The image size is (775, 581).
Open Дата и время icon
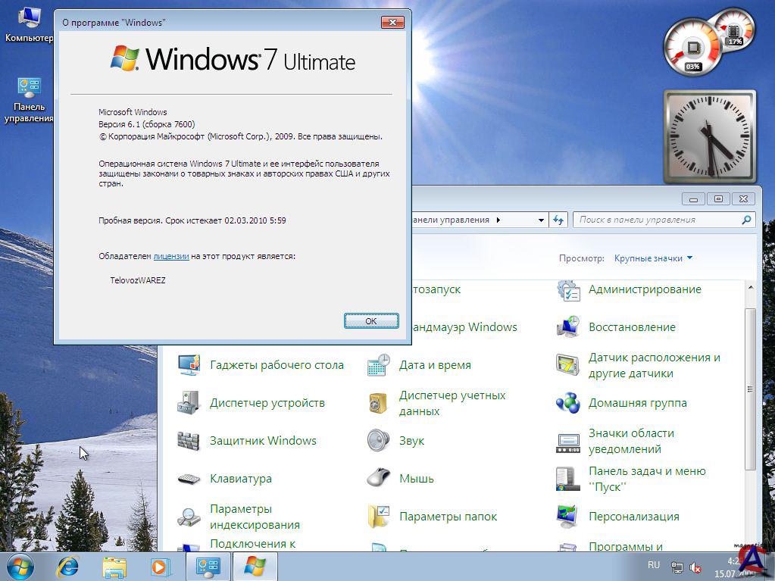[378, 365]
